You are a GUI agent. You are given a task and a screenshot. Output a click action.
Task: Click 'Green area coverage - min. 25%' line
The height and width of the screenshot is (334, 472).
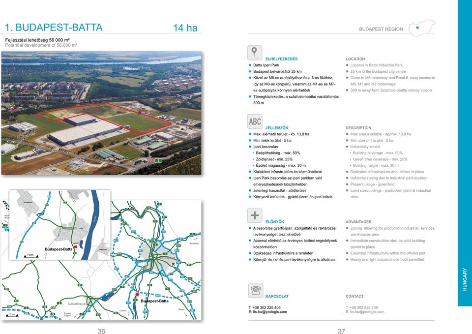point(380,159)
